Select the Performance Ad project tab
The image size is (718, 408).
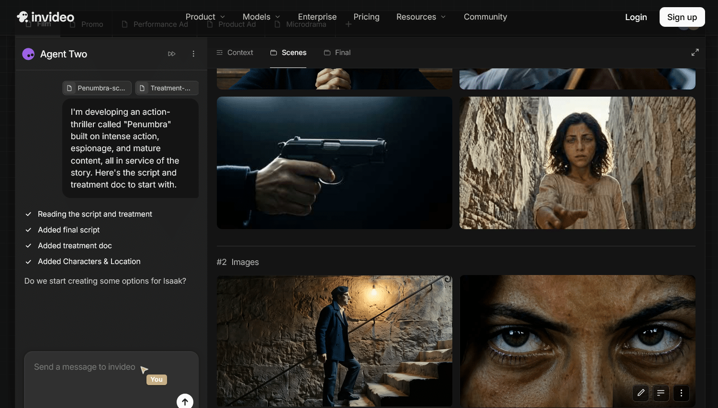(x=155, y=24)
